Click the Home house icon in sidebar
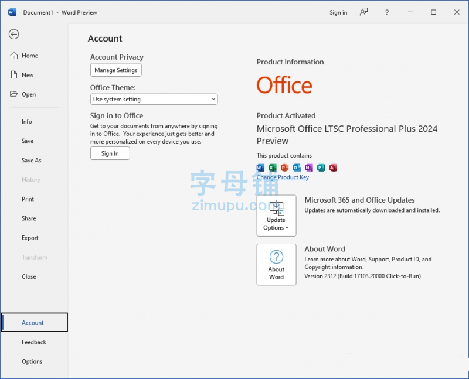 click(x=14, y=56)
